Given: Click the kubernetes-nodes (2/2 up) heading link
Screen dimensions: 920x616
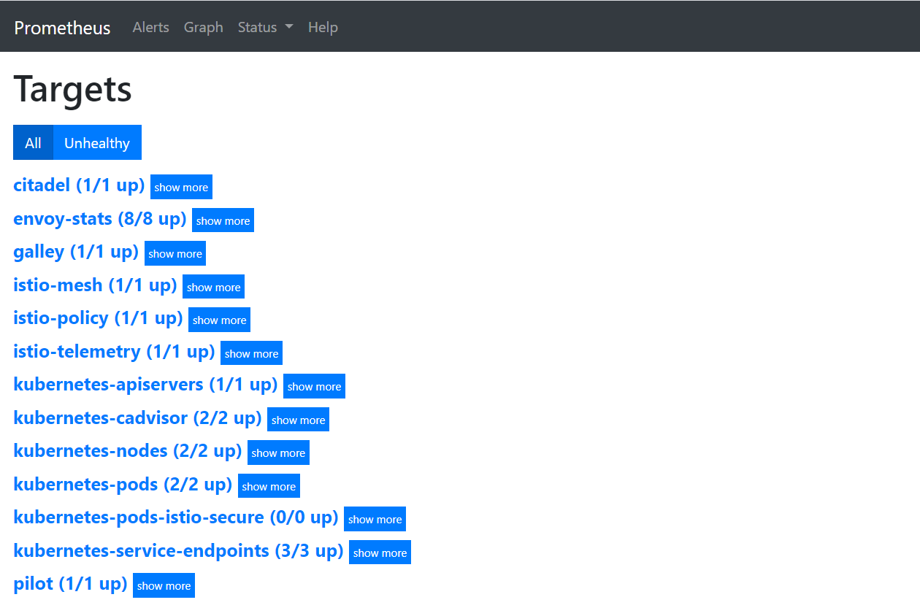Looking at the screenshot, I should 127,451.
